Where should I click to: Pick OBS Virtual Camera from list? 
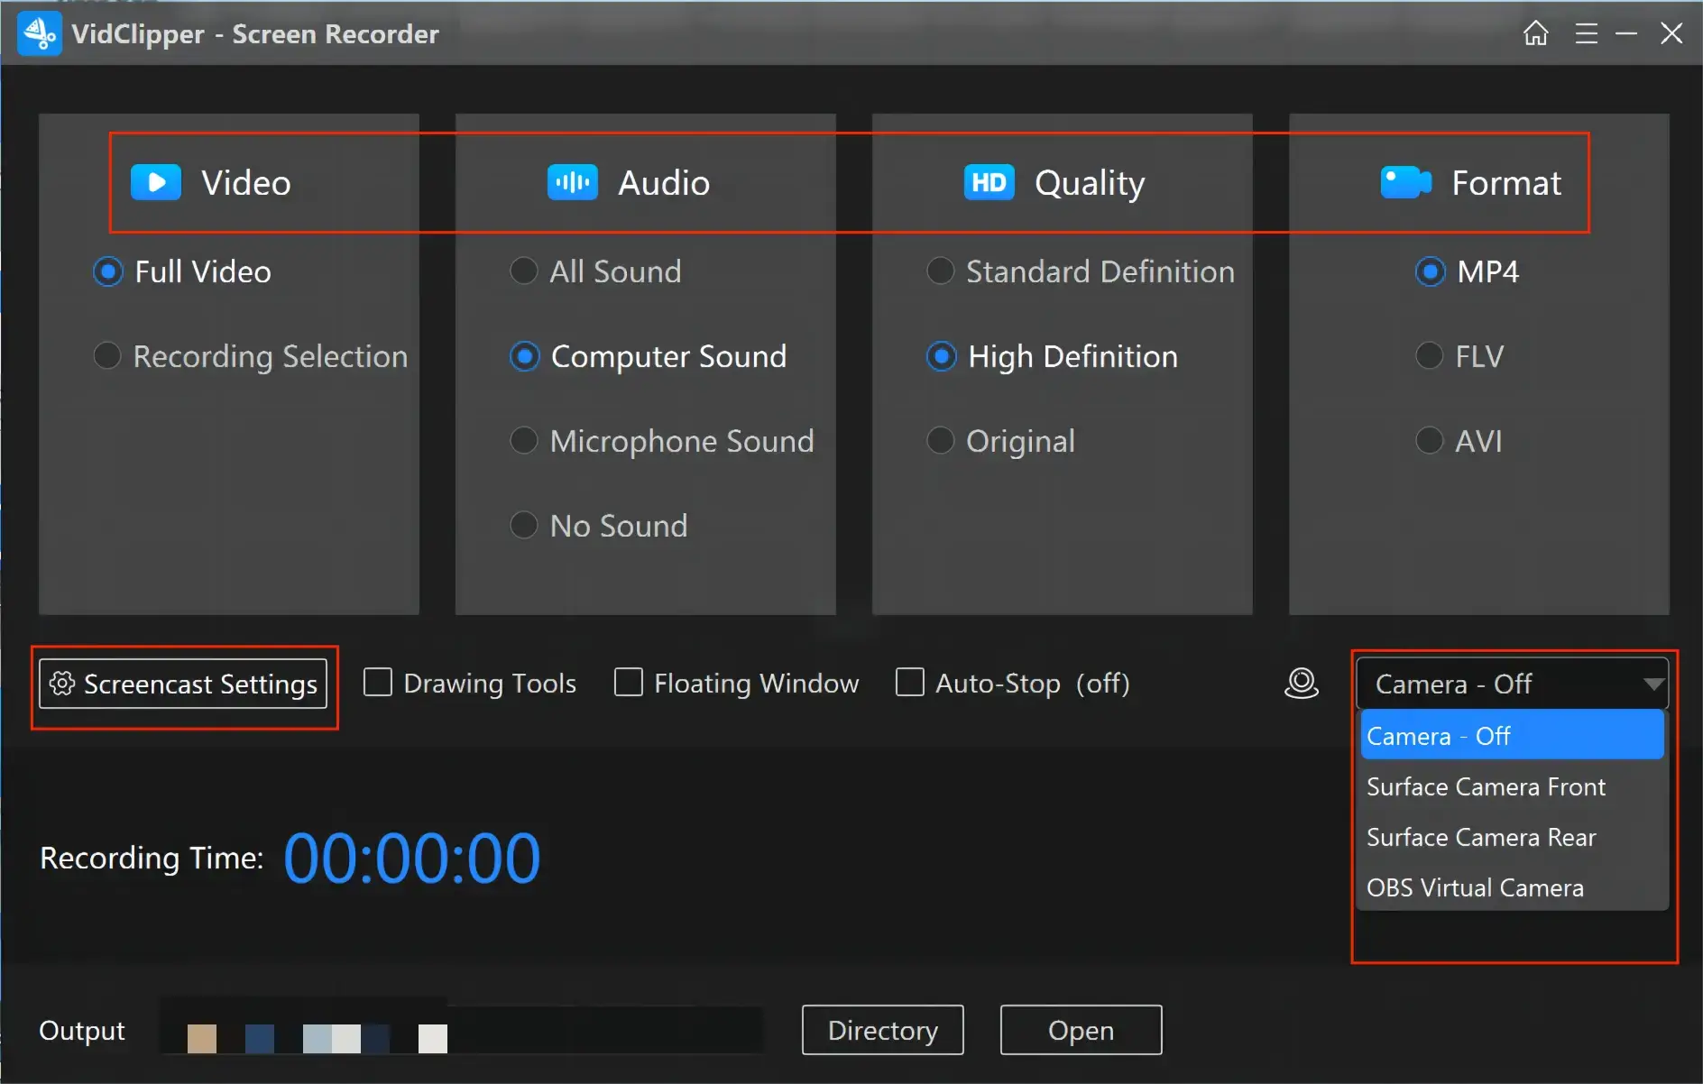[1513, 887]
